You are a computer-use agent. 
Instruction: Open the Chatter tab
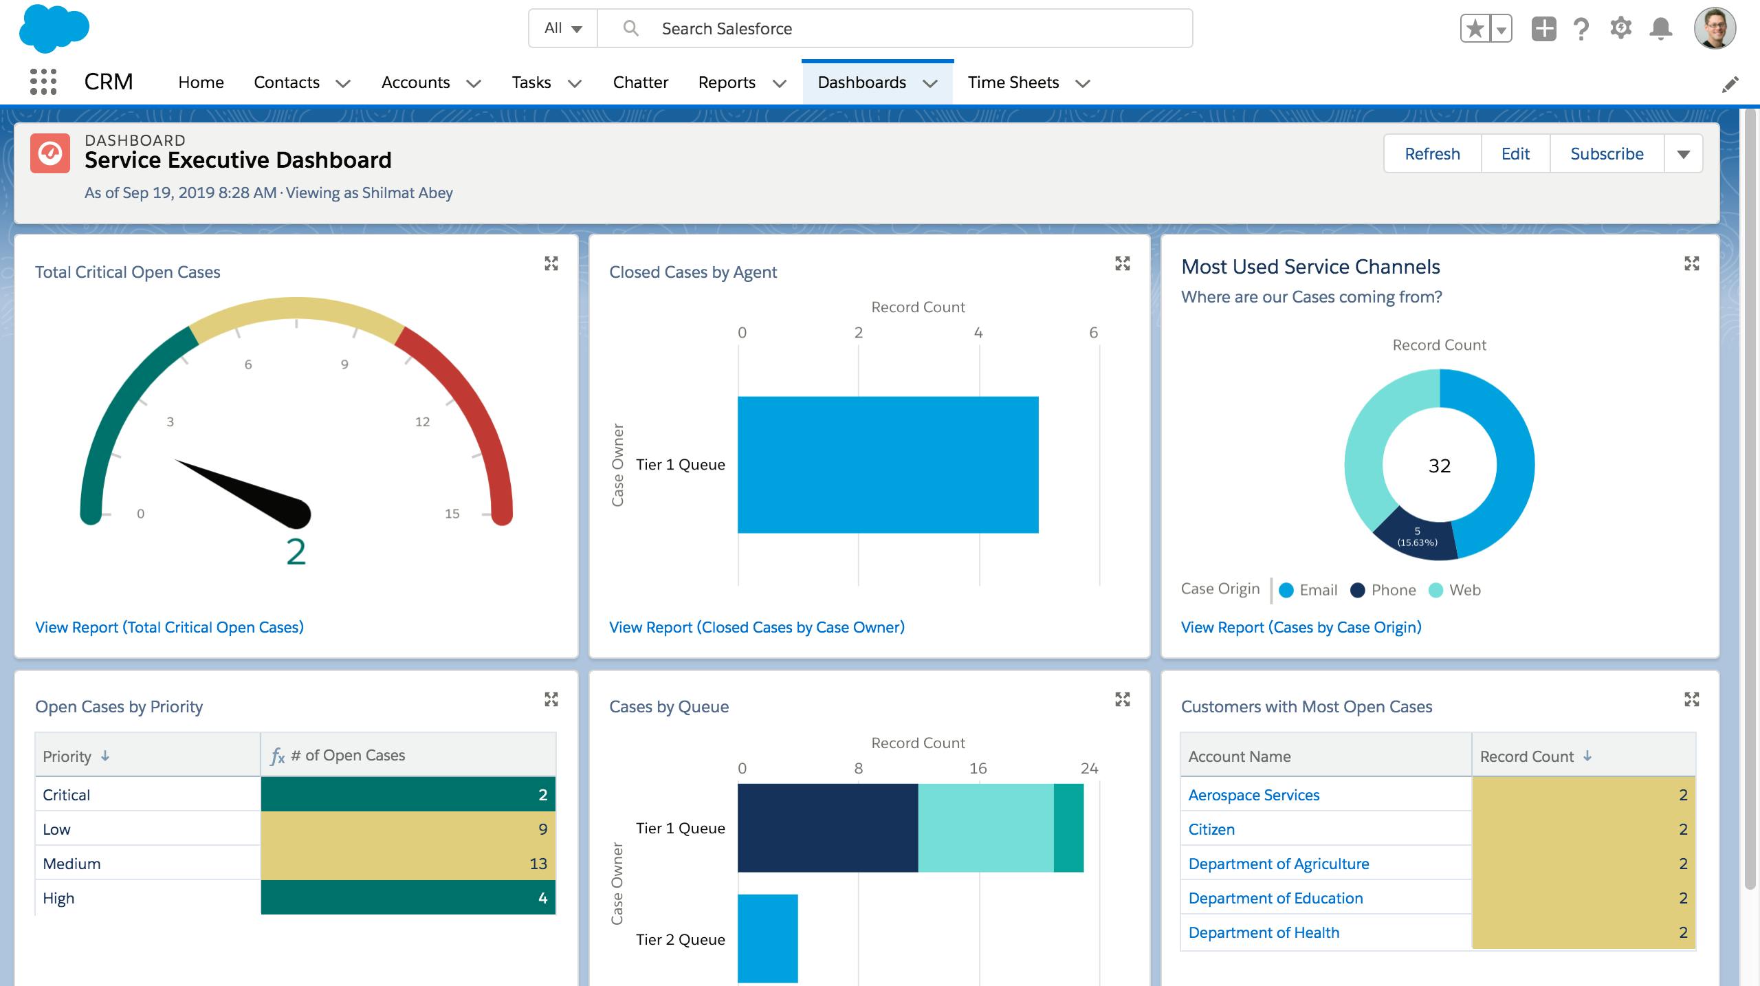[641, 83]
